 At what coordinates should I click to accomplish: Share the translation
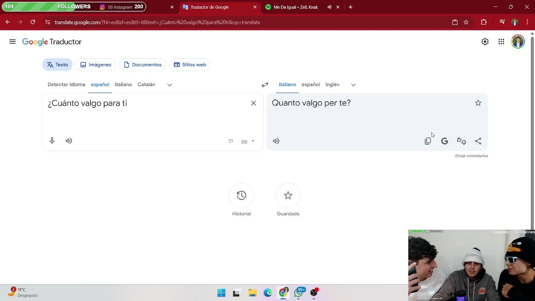478,141
